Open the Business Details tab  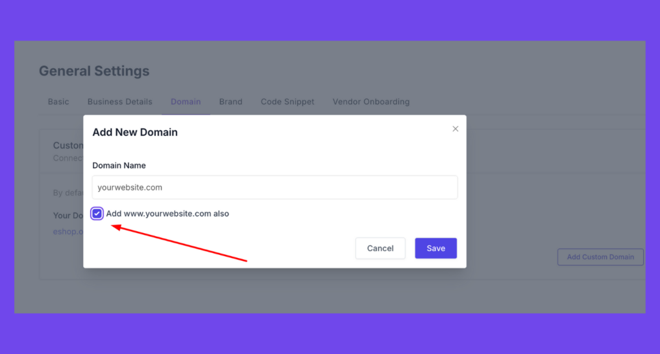(120, 102)
